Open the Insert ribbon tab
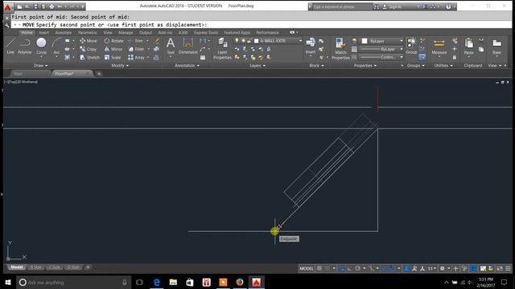The image size is (515, 289). [44, 32]
